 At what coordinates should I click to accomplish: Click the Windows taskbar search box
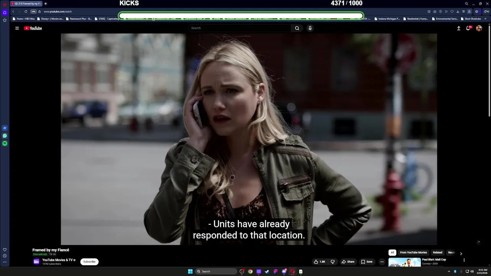tap(216, 271)
